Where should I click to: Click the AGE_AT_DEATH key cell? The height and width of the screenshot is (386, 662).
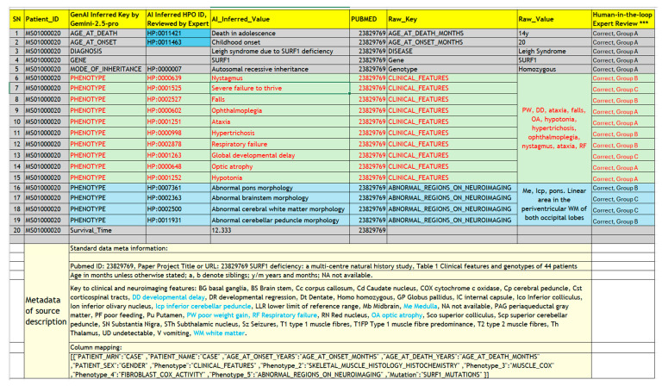tap(107, 34)
